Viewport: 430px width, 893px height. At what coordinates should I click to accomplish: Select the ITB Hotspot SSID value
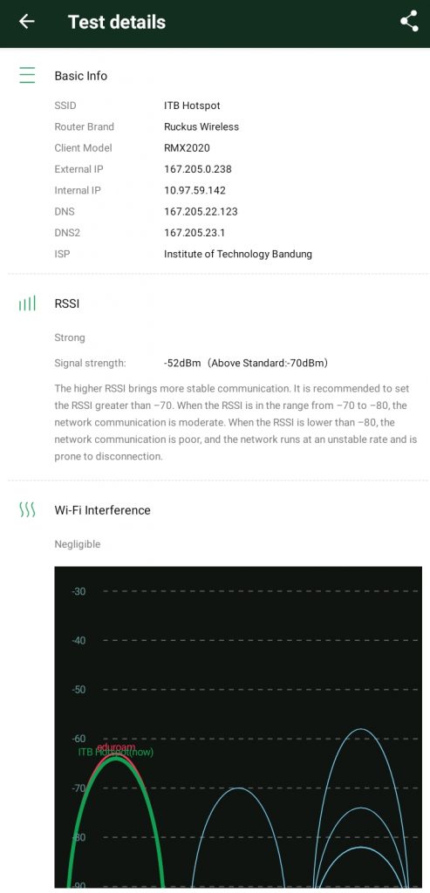tap(192, 106)
